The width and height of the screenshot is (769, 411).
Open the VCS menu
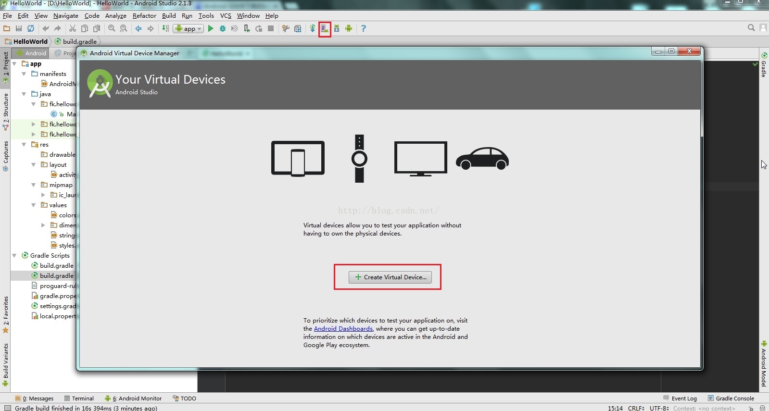tap(226, 15)
